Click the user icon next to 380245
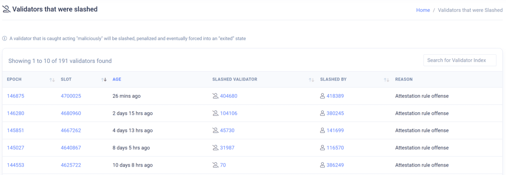This screenshot has width=506, height=175. (x=323, y=113)
